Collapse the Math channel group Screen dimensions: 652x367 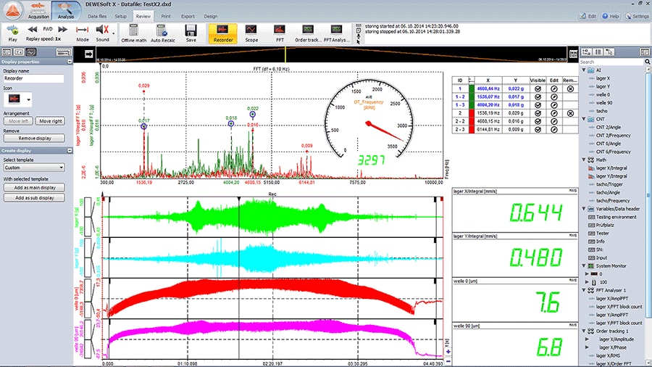pyautogui.click(x=584, y=160)
